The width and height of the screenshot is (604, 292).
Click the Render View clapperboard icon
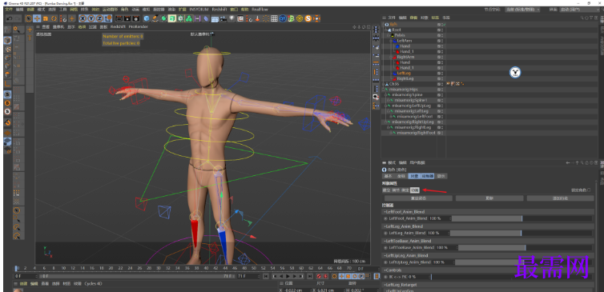(119, 18)
